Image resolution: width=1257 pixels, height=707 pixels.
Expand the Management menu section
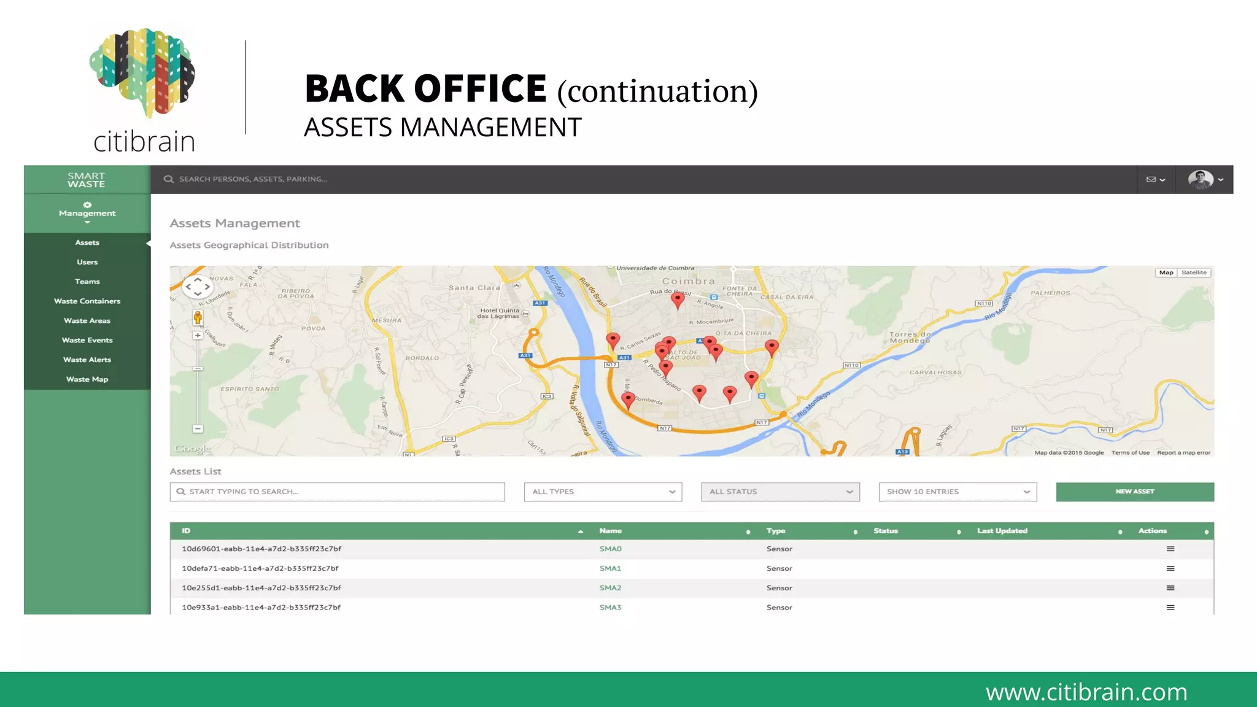tap(87, 213)
